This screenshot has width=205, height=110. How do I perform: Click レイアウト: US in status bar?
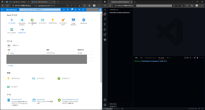point(192,109)
